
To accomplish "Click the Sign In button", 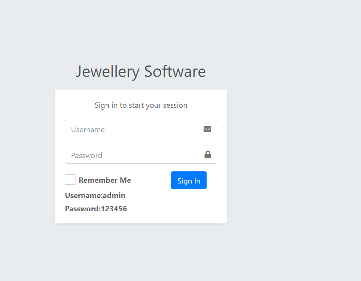I will click(189, 180).
